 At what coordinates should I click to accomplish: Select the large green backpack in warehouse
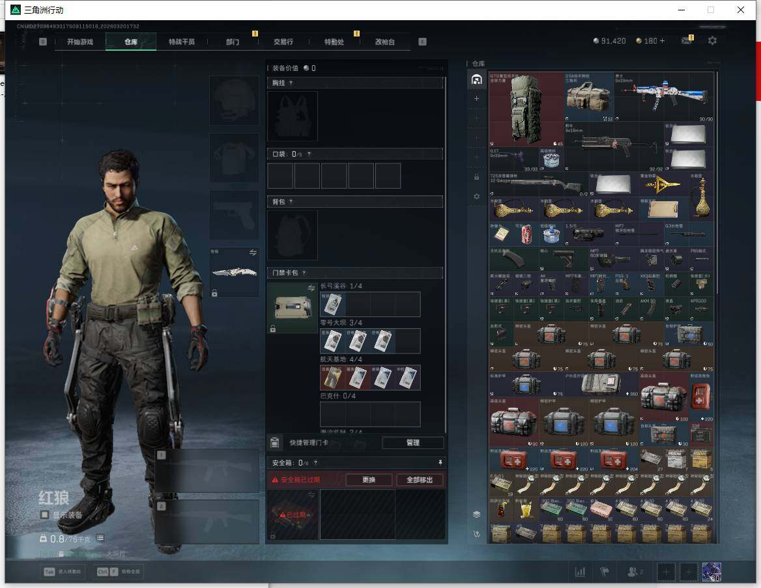point(526,109)
